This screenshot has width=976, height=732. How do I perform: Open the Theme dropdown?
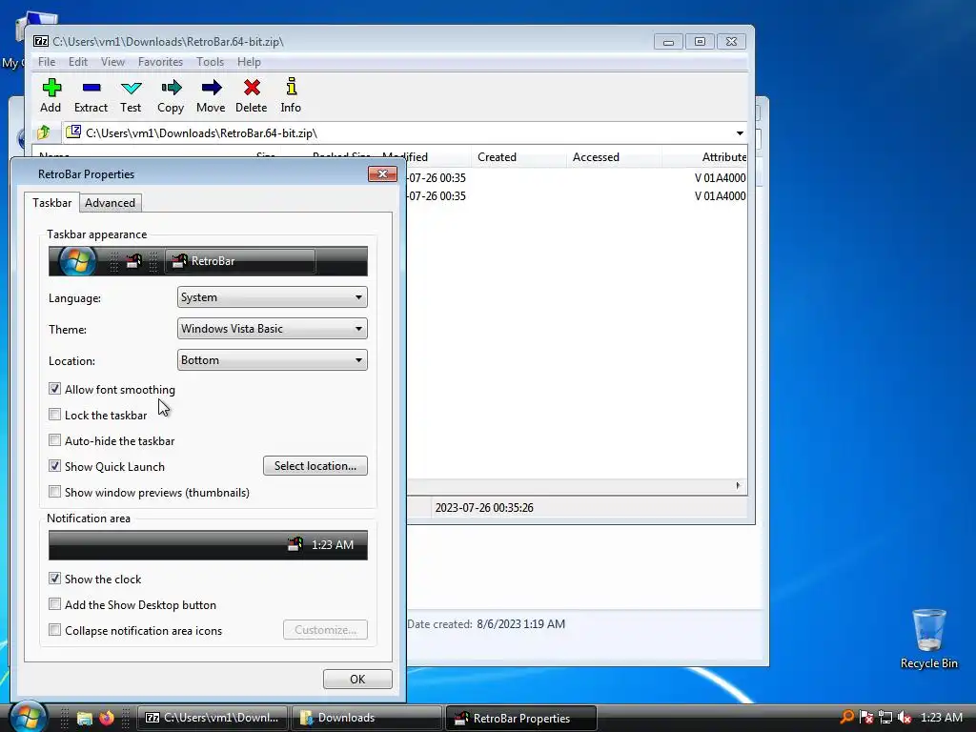pos(272,329)
